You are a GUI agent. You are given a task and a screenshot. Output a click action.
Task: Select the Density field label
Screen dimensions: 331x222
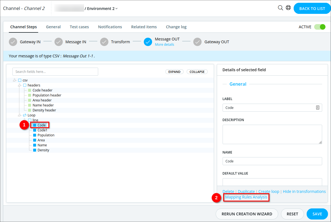click(x=43, y=150)
